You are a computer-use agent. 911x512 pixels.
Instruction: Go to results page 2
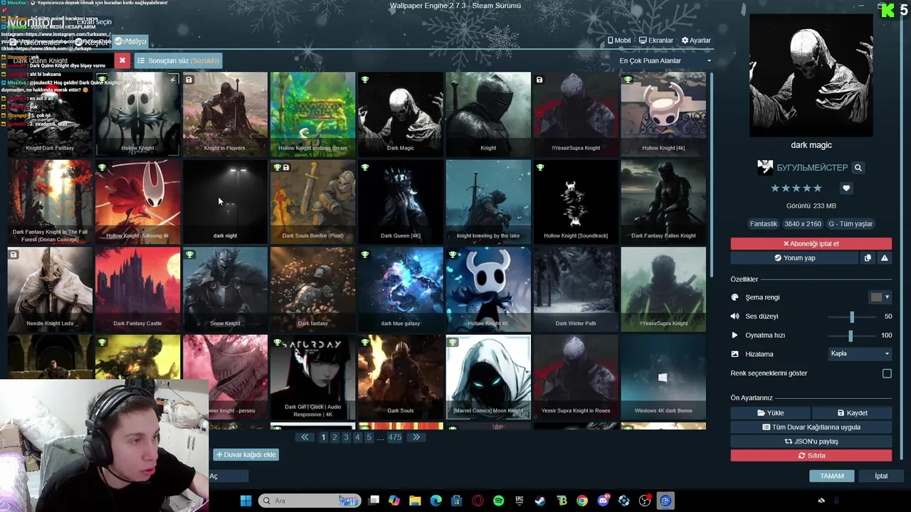(x=335, y=437)
